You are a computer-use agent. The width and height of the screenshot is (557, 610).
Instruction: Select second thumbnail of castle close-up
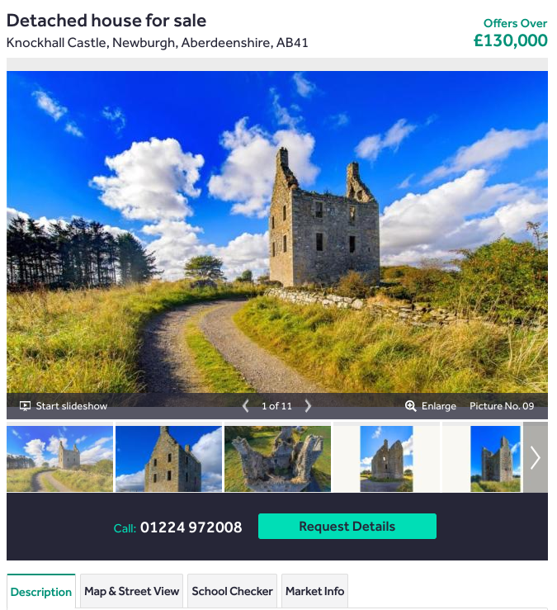click(x=169, y=459)
